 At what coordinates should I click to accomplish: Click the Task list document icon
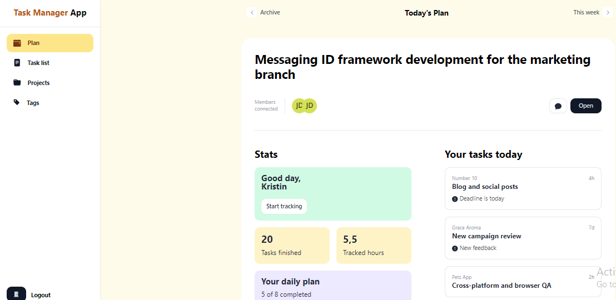coord(17,62)
